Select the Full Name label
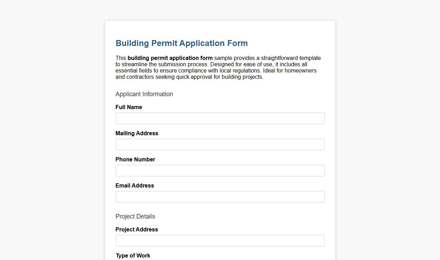The image size is (440, 260). coord(129,107)
